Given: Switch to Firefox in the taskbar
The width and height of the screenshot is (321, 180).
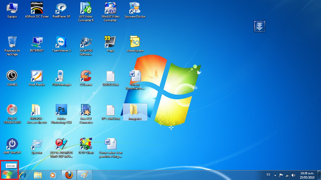Looking at the screenshot, I should point(69,175).
